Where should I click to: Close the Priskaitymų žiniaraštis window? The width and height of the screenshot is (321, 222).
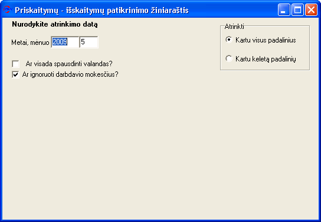(311, 9)
